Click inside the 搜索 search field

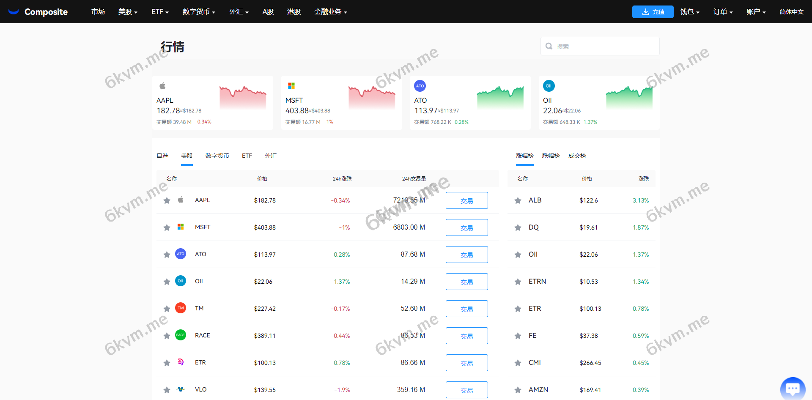pyautogui.click(x=601, y=46)
